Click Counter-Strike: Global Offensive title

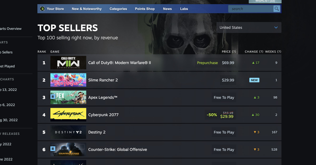click(117, 149)
